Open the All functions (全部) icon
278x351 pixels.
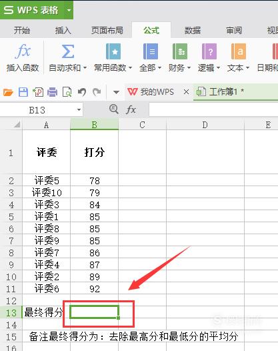(150, 51)
